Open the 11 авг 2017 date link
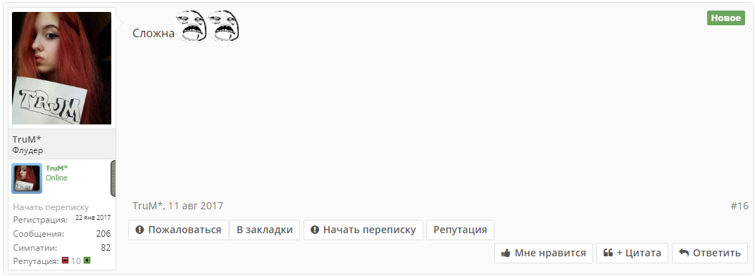Viewport: 755px width, 276px height. (196, 206)
